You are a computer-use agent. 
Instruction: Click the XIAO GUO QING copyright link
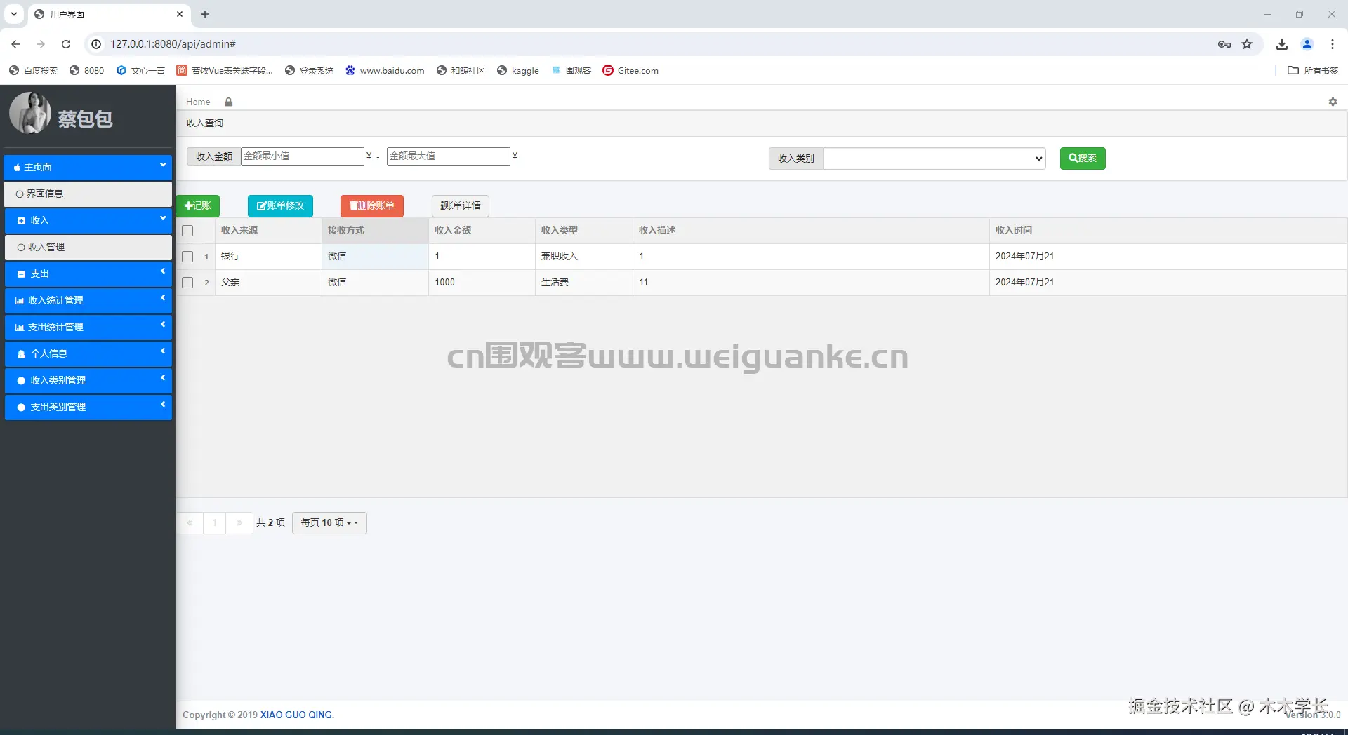click(x=296, y=715)
